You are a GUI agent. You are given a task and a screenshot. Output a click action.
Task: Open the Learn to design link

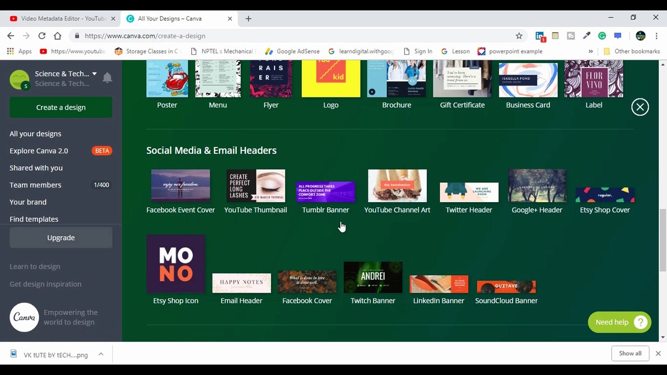tap(35, 267)
